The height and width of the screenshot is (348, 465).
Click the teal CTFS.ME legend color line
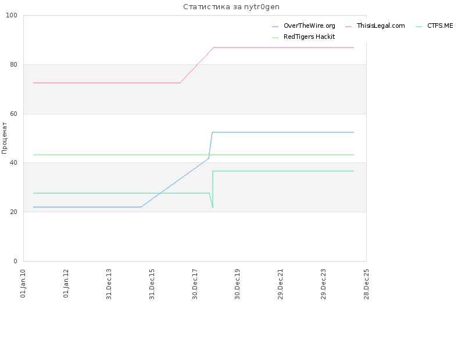pos(419,27)
